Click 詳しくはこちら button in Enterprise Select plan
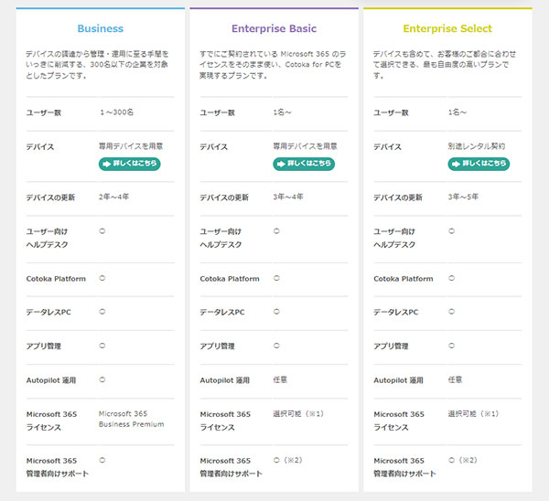Image resolution: width=549 pixels, height=501 pixels. (479, 164)
